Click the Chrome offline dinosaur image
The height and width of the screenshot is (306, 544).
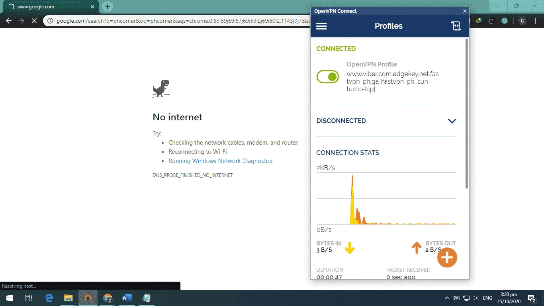point(161,88)
